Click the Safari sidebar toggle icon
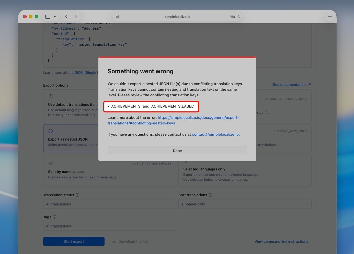The image size is (354, 254). pyautogui.click(x=48, y=17)
